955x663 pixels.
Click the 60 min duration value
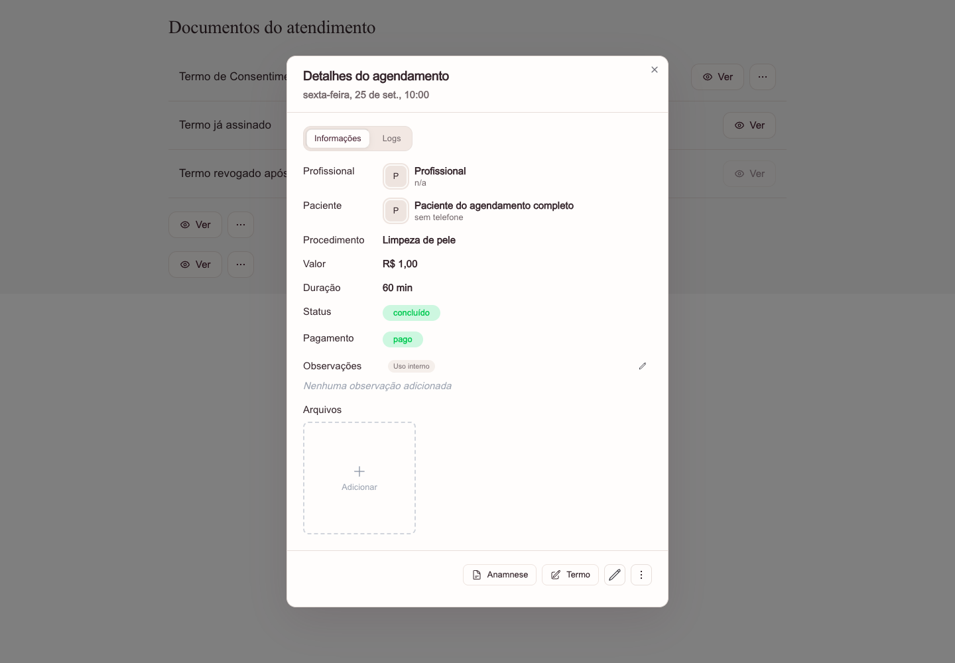point(397,288)
